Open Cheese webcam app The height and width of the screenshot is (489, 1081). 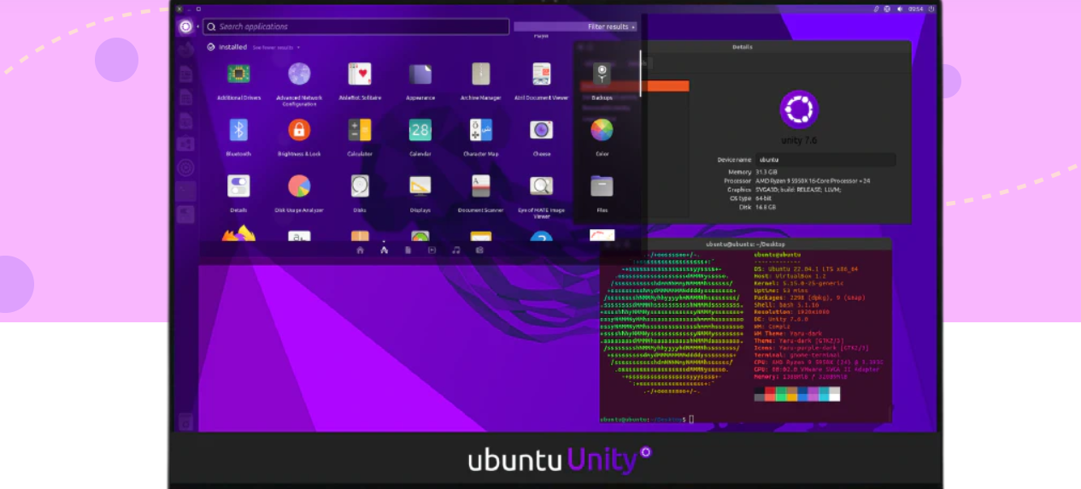(541, 130)
